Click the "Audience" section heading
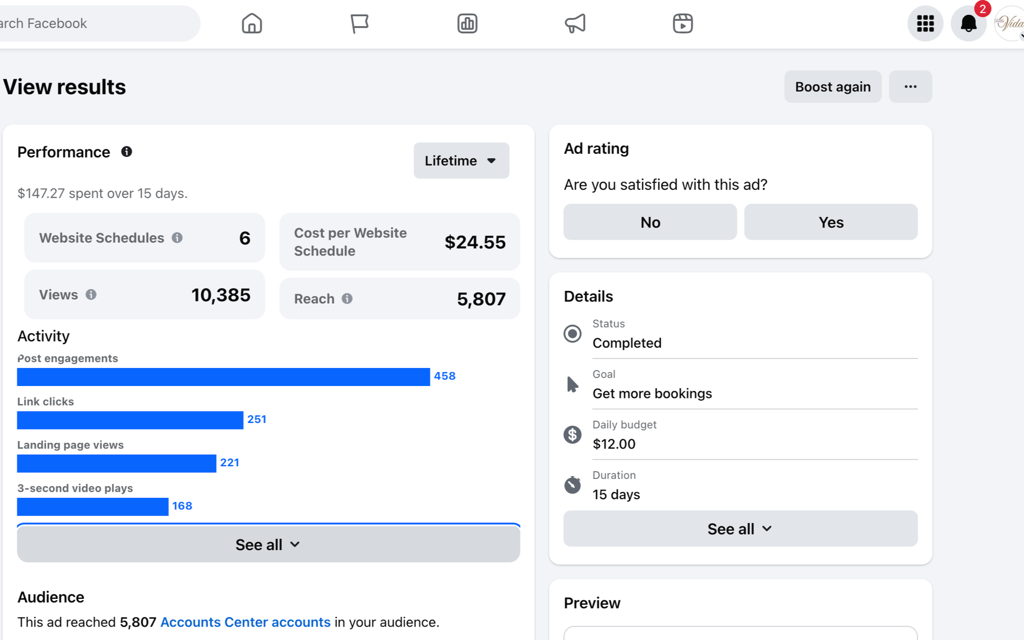1024x640 pixels. pyautogui.click(x=51, y=597)
